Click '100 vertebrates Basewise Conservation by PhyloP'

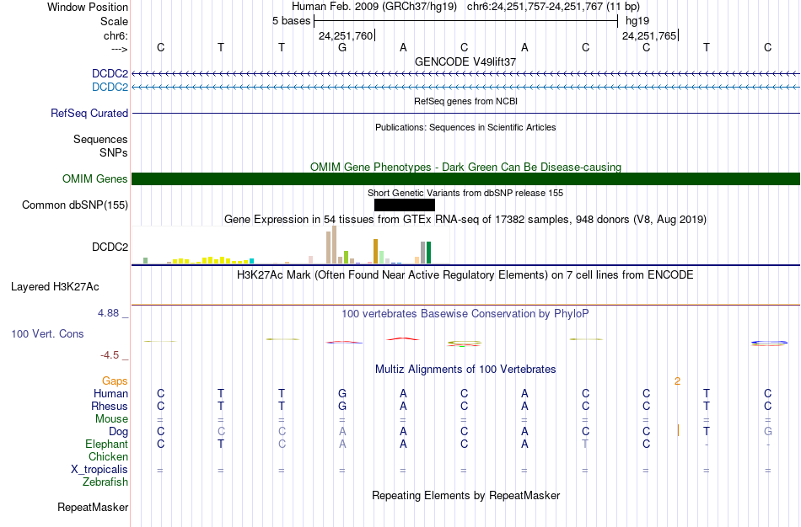[465, 314]
